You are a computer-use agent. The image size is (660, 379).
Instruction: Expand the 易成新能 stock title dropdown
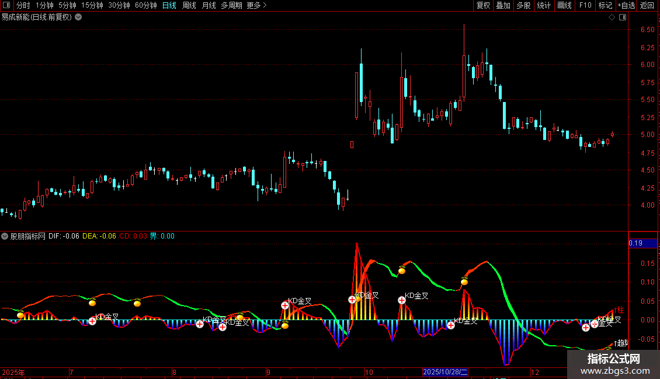(x=79, y=17)
